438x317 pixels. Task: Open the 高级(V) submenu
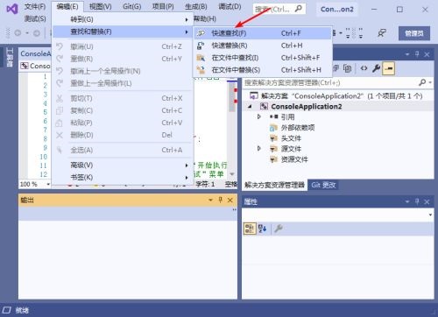[123, 166]
